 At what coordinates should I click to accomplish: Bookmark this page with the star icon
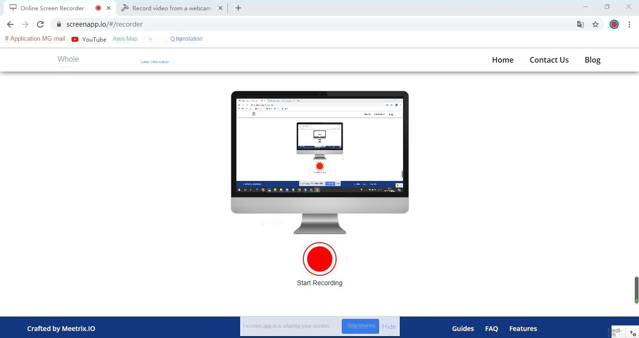pos(595,24)
